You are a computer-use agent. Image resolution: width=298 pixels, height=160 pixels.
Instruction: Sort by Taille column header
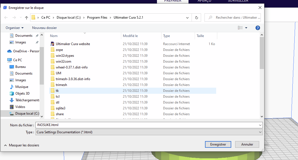tap(200, 36)
